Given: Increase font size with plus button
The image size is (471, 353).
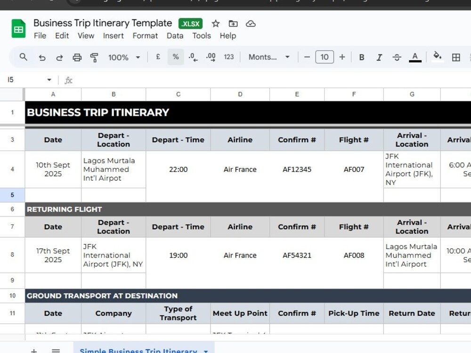Looking at the screenshot, I should [342, 57].
